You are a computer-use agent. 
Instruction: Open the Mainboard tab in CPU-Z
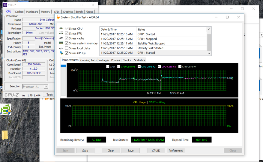(x=32, y=12)
